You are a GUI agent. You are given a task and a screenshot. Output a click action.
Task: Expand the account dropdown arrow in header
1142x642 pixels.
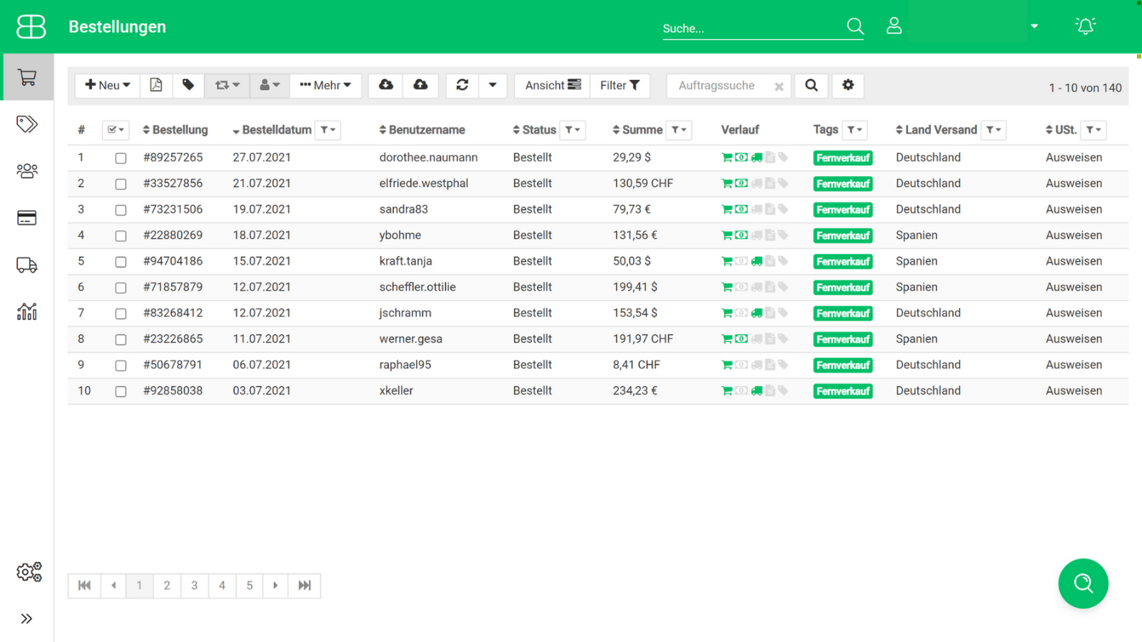tap(1034, 26)
